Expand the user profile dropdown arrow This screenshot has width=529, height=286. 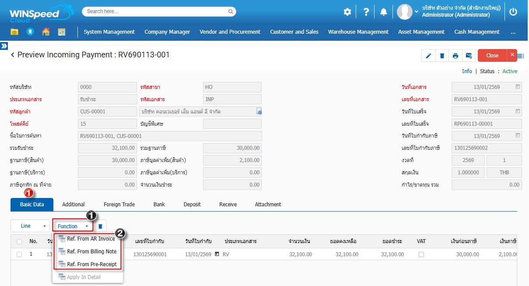click(x=416, y=12)
